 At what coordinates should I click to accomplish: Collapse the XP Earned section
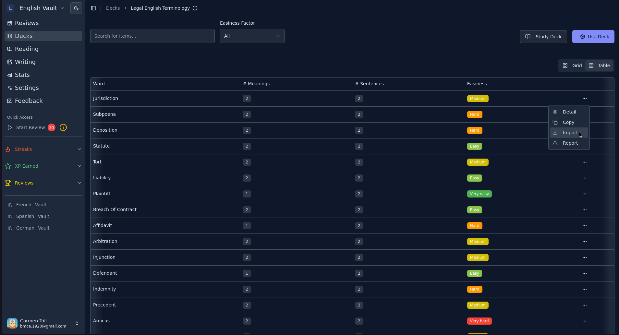coord(79,166)
